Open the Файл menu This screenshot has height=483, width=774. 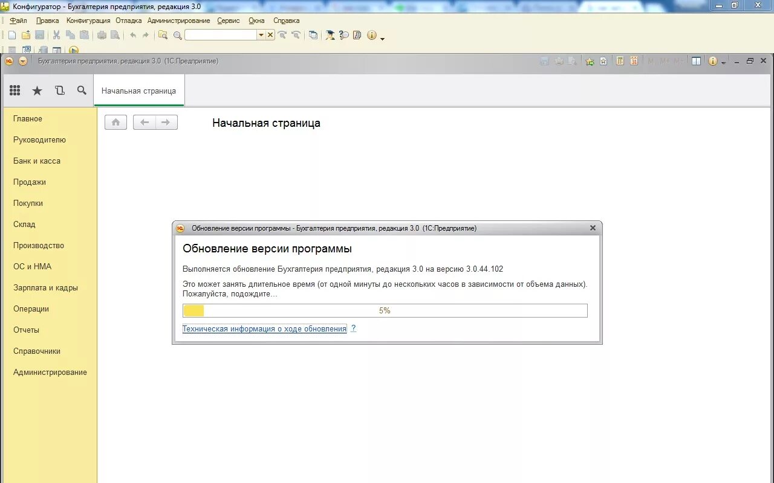(x=19, y=21)
